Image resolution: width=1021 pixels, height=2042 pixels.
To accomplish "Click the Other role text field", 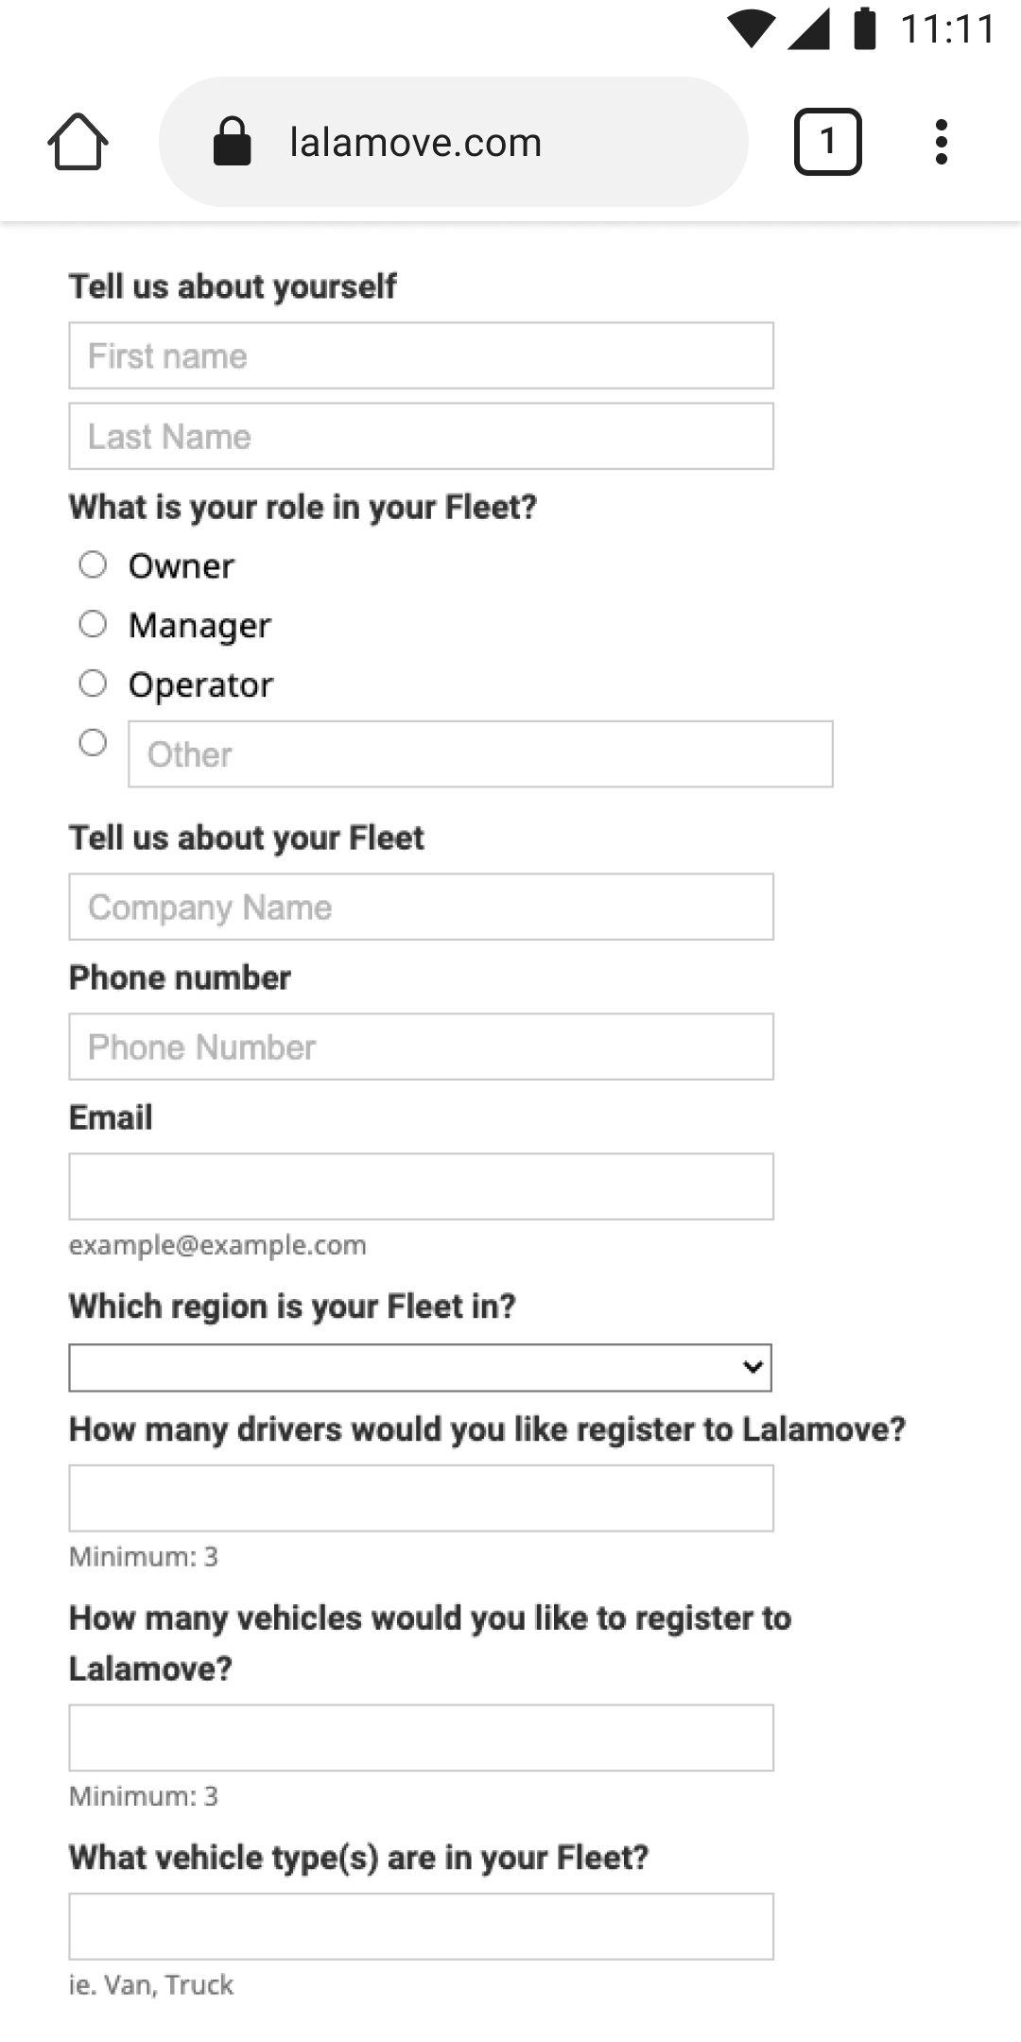I will coord(480,754).
